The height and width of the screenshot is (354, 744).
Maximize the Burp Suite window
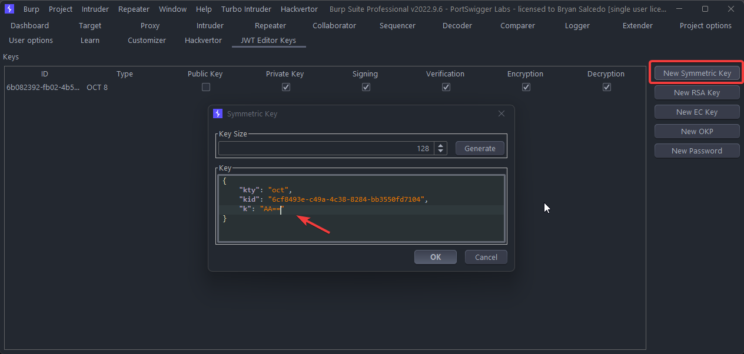[x=705, y=9]
